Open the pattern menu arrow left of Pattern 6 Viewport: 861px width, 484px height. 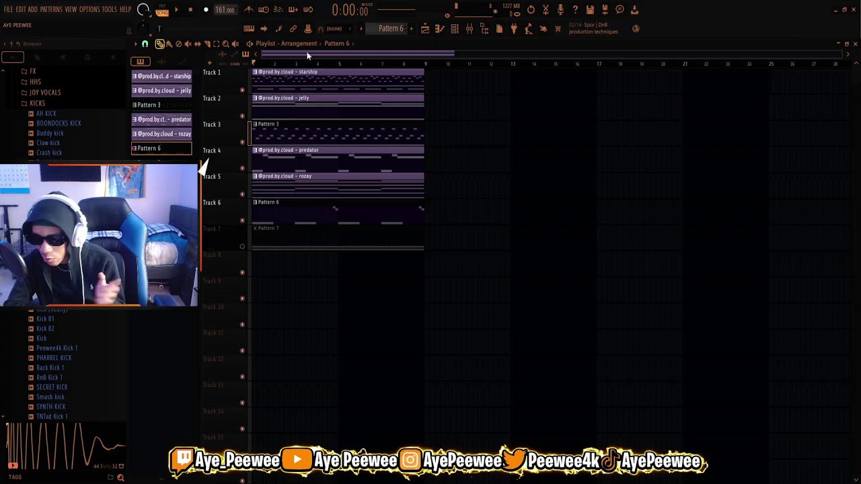coord(361,29)
